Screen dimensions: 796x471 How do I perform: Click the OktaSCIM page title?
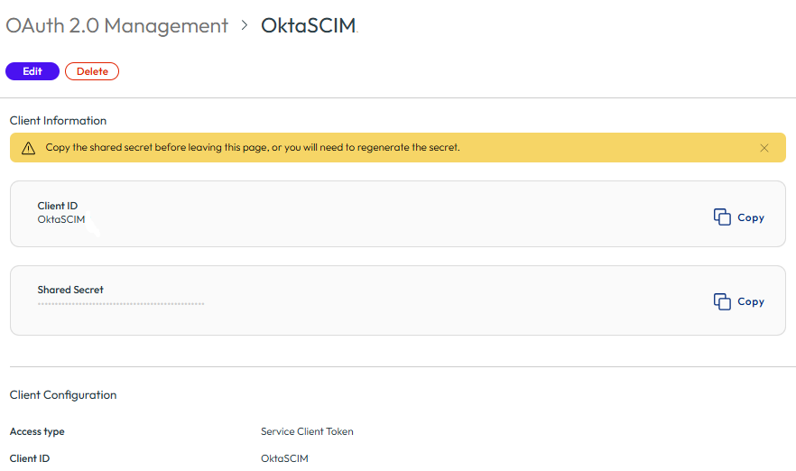[x=308, y=25]
